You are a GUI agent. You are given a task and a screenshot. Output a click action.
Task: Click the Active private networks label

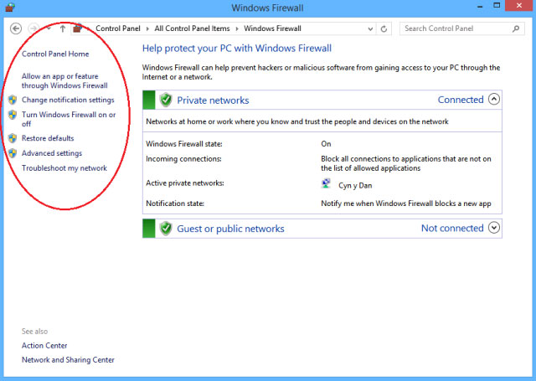tap(185, 183)
